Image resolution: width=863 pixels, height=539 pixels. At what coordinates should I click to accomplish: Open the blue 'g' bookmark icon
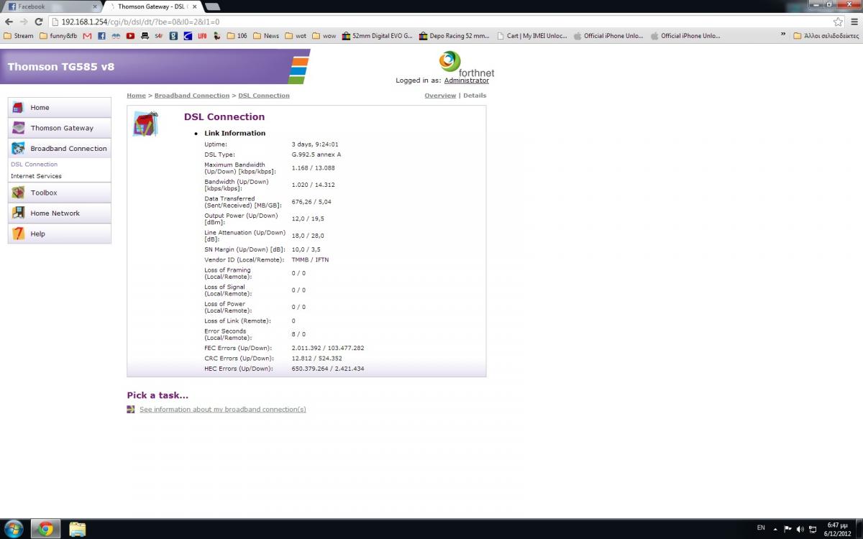[x=173, y=36]
